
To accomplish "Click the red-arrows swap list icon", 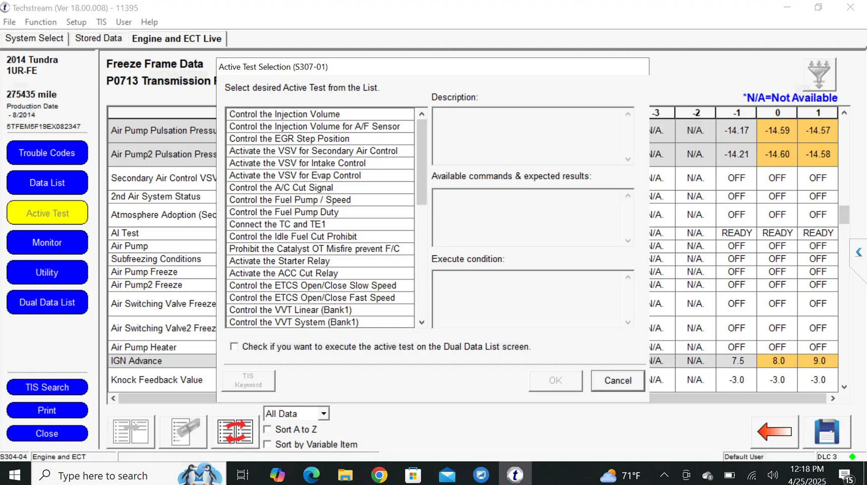I will [235, 432].
